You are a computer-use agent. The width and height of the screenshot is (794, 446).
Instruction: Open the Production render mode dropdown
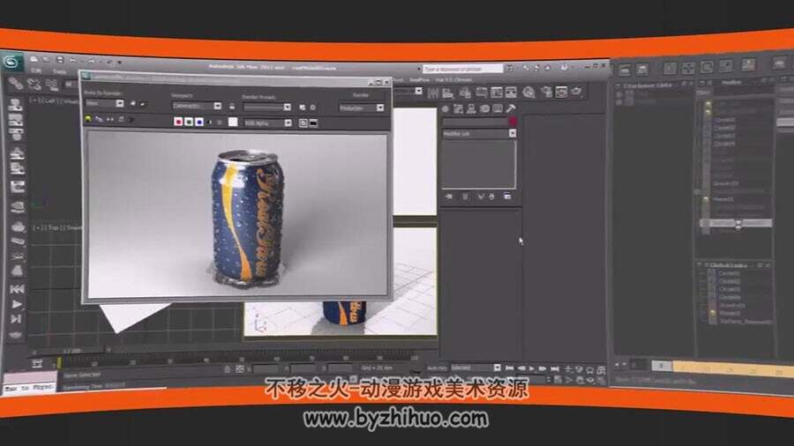coord(362,108)
